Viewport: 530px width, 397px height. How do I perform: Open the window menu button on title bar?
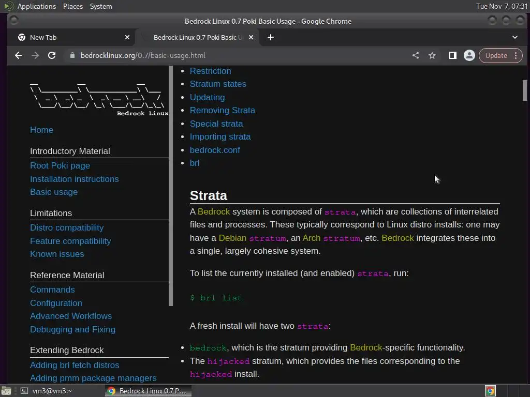pos(14,21)
